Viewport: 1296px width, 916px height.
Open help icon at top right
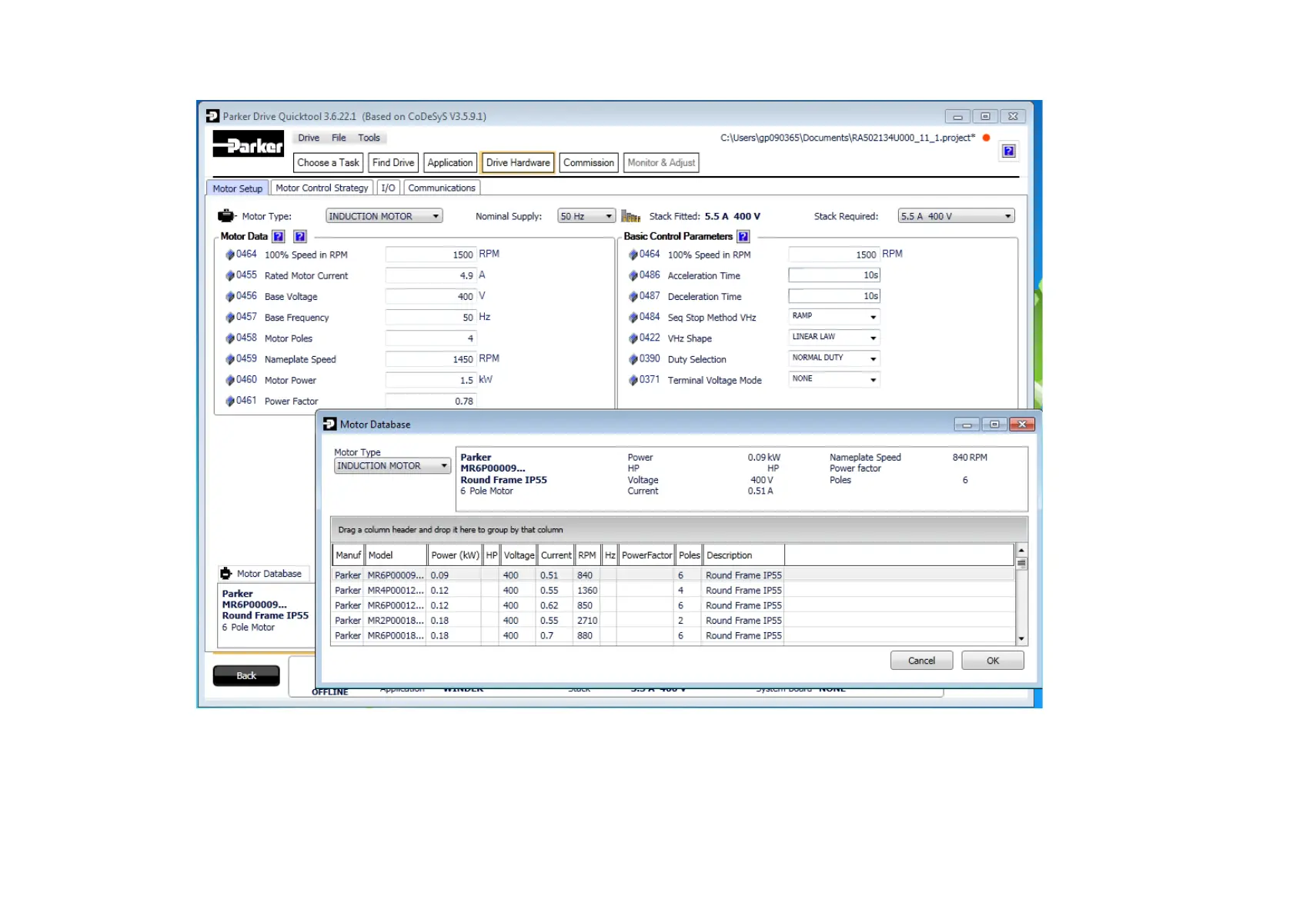coord(1008,151)
